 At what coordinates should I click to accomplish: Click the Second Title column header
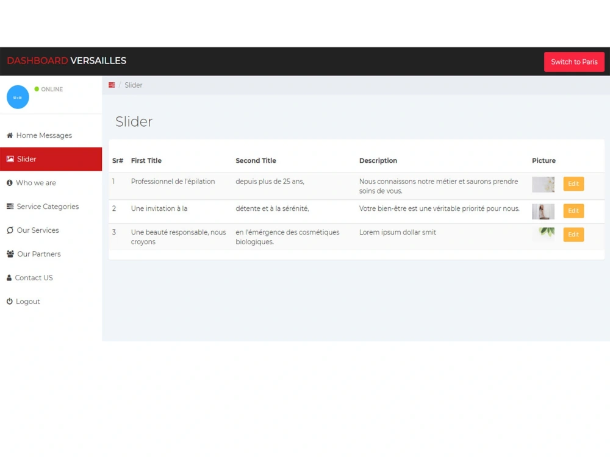256,160
